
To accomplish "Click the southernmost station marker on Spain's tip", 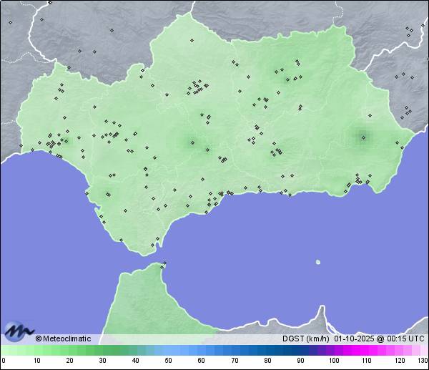I will point(152,245).
